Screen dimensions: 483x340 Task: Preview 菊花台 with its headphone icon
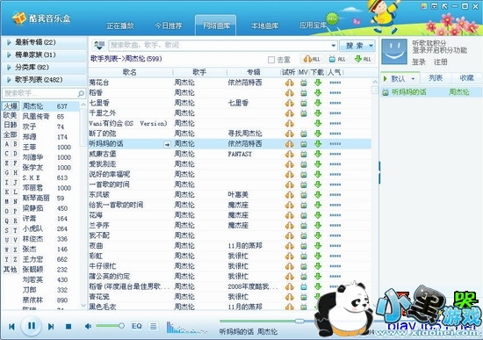[x=289, y=83]
